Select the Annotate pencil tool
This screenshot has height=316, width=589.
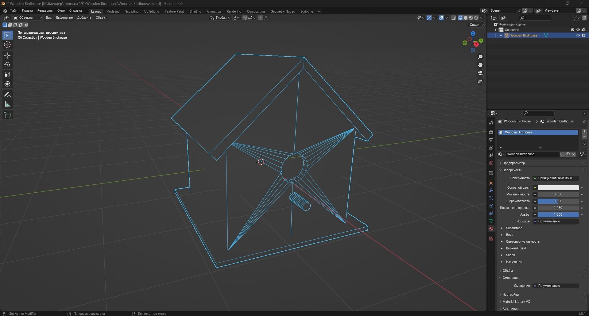pyautogui.click(x=7, y=95)
